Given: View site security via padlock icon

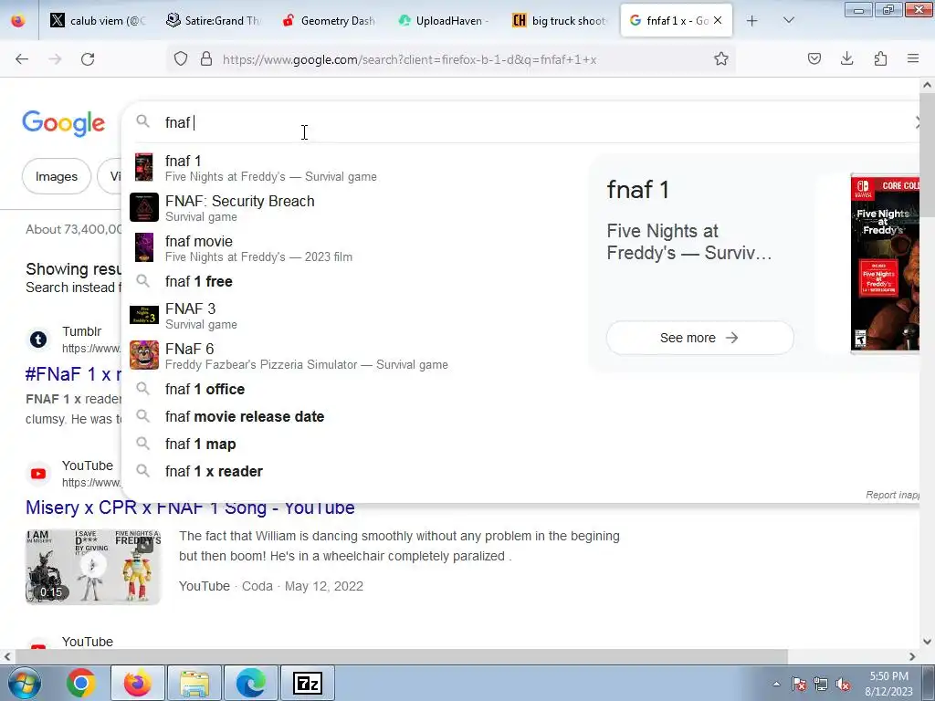Looking at the screenshot, I should (x=206, y=59).
